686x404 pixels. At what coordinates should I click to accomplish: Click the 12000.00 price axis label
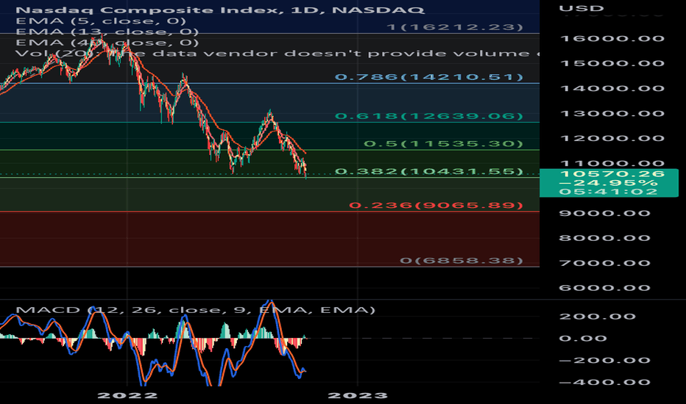[612, 138]
